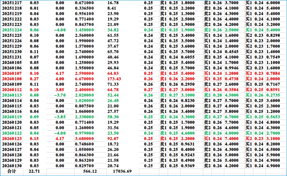Click the red 92.07 value
The image size is (287, 176).
[x=113, y=139]
